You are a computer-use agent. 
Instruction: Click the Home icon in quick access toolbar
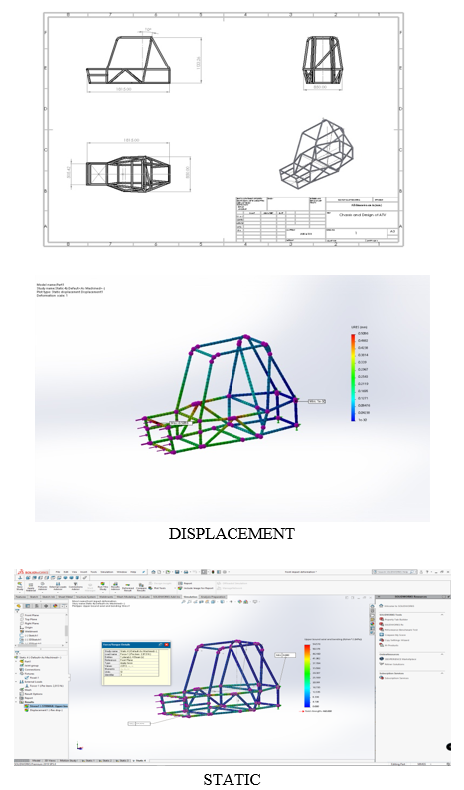pos(153,572)
